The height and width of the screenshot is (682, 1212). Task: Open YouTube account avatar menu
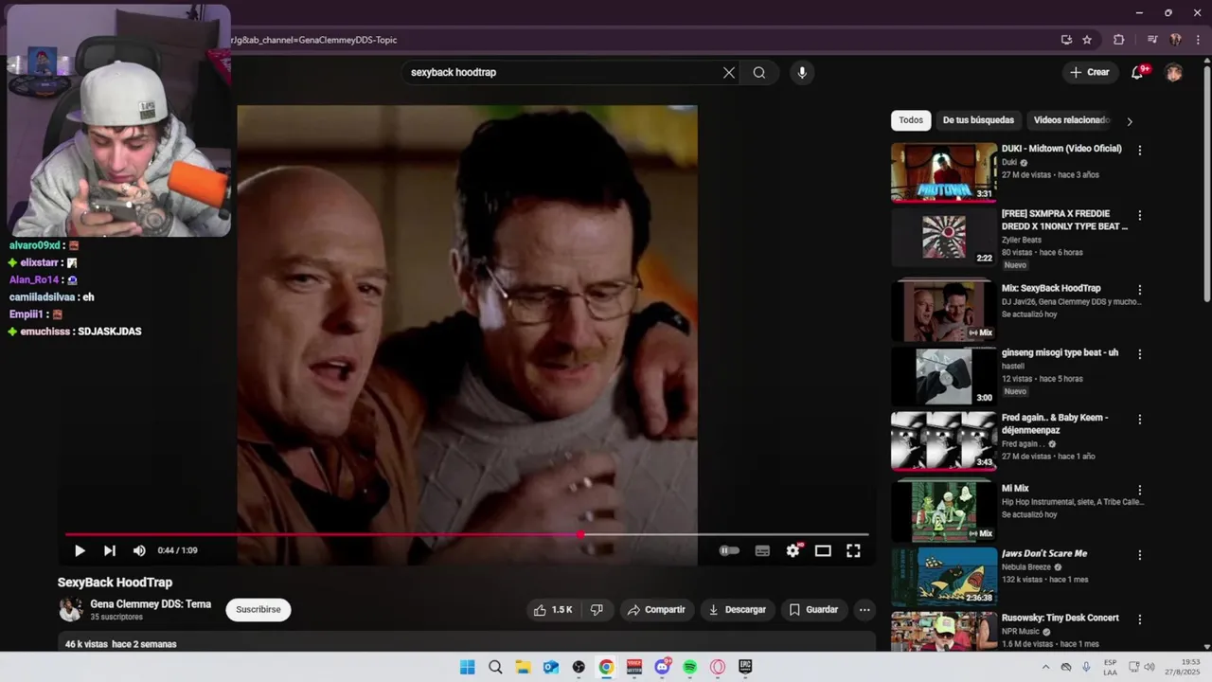pyautogui.click(x=1173, y=73)
